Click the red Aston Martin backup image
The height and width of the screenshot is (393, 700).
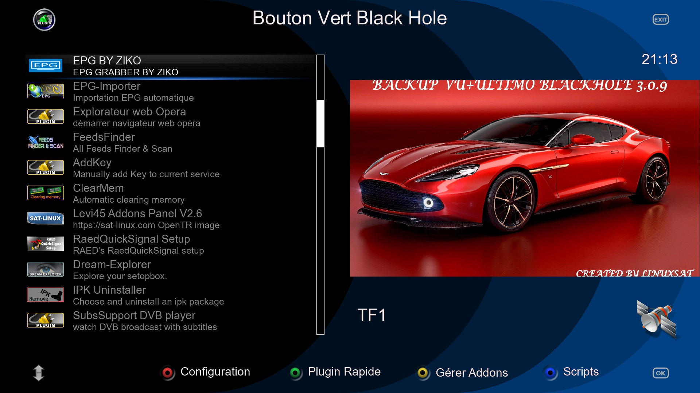(524, 178)
